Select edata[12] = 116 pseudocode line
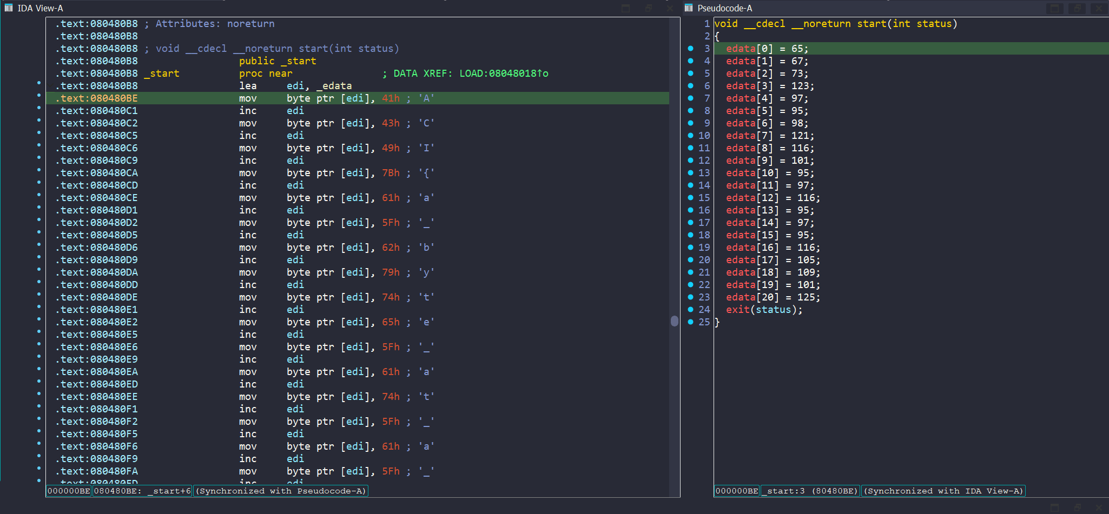1109x514 pixels. [773, 198]
